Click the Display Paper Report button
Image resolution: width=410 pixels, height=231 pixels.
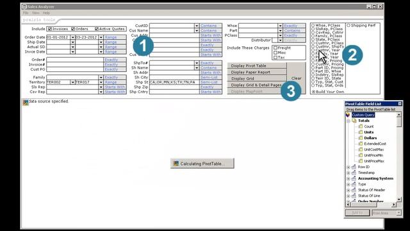pos(257,72)
